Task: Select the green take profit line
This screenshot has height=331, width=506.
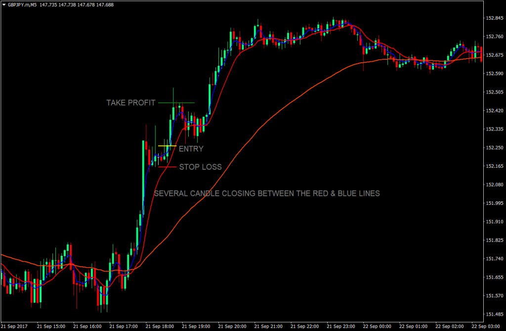Action: click(176, 103)
